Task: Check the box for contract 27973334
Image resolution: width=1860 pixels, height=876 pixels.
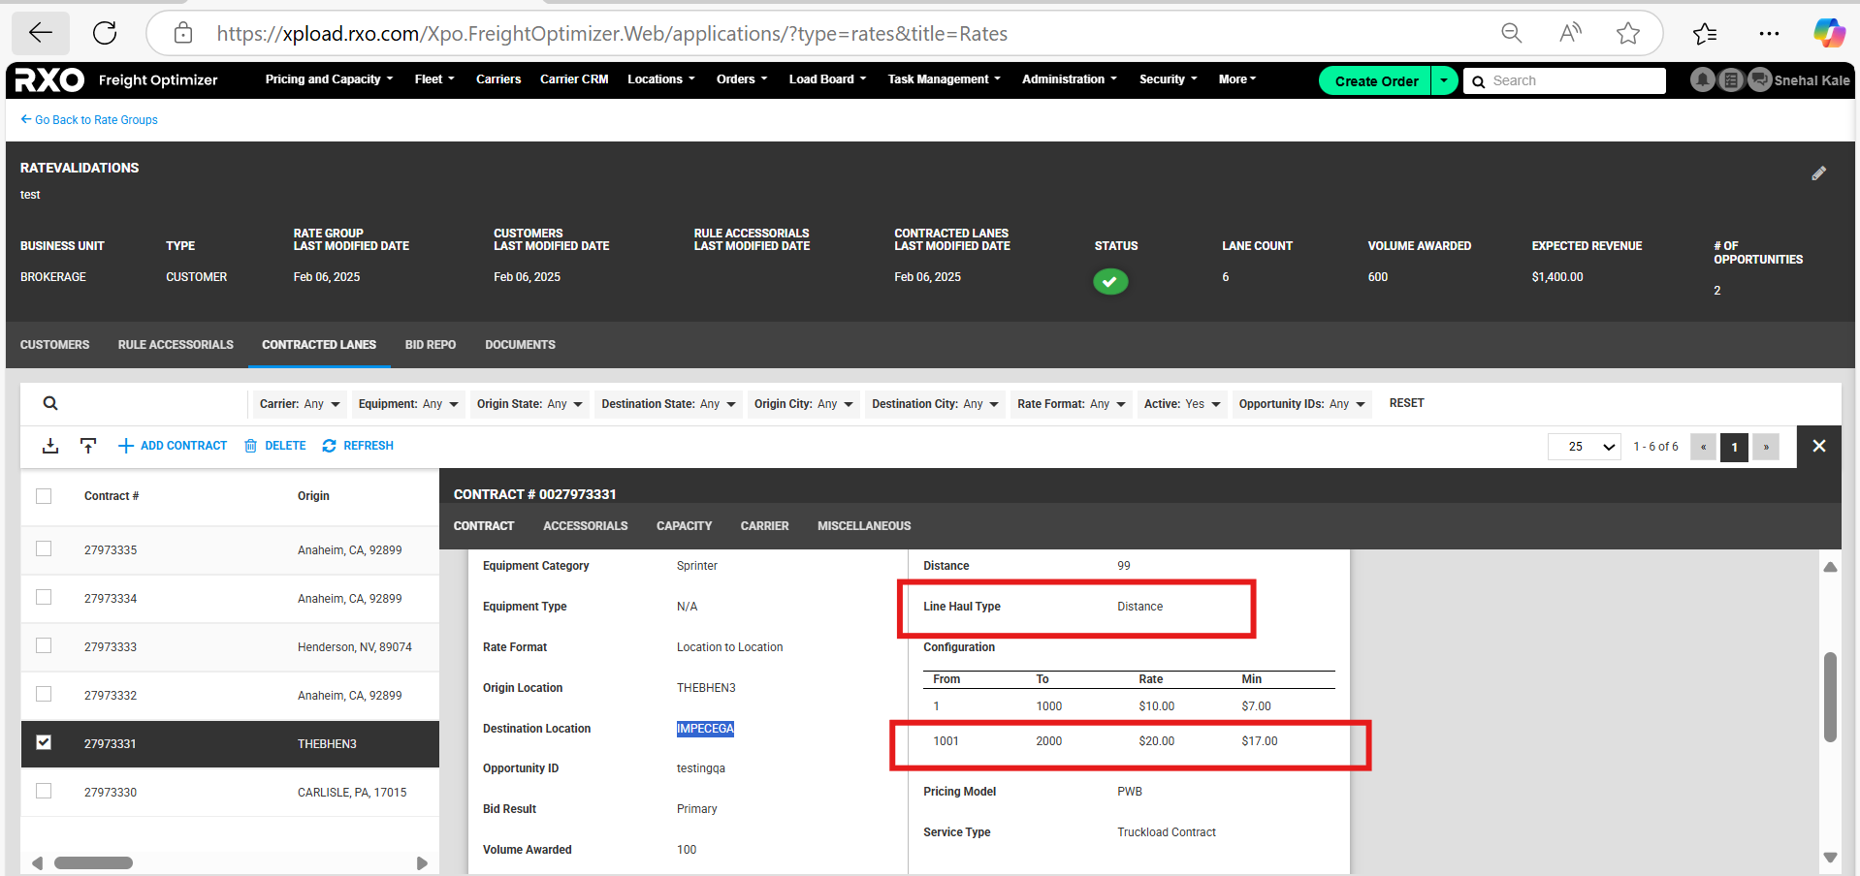Action: pos(44,597)
